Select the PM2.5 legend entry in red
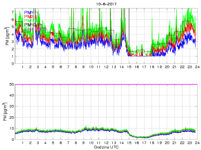The width and height of the screenshot is (201, 150). (32, 17)
